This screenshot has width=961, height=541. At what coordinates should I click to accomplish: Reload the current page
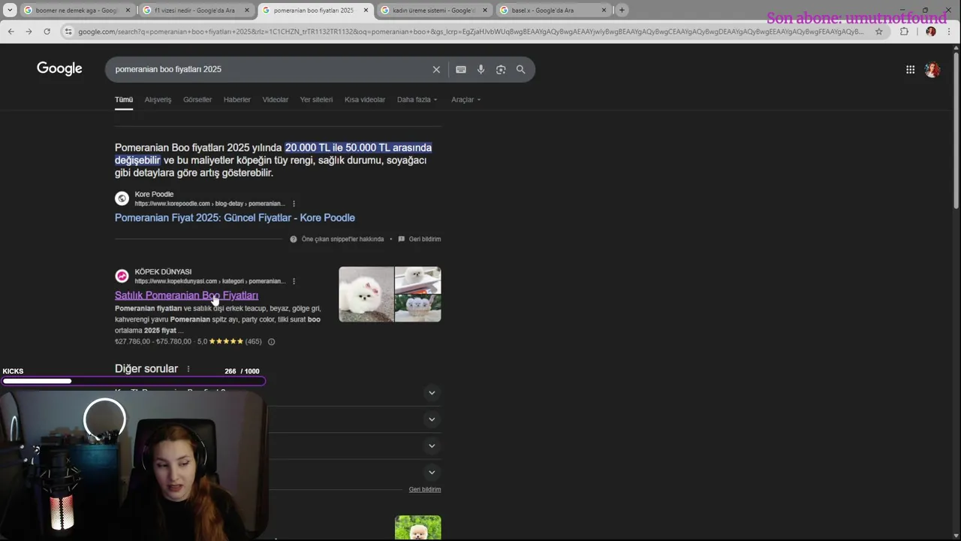click(x=47, y=32)
